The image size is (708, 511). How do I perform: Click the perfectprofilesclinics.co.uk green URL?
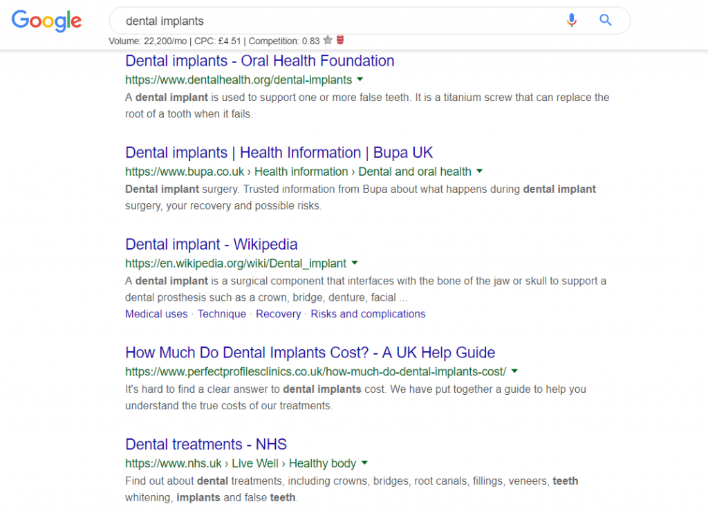pyautogui.click(x=315, y=371)
